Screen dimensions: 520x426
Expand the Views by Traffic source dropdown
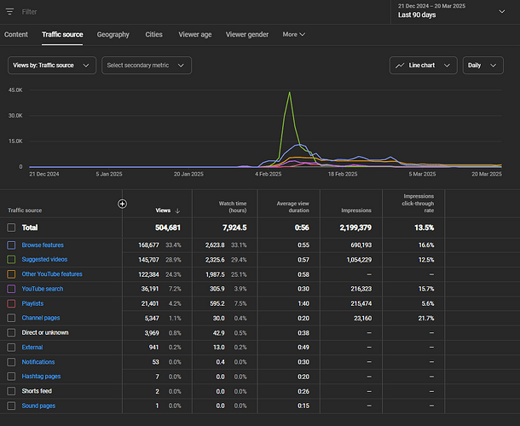[x=52, y=66]
